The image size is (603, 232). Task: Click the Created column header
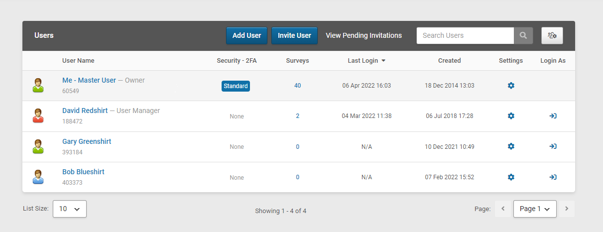coord(450,61)
